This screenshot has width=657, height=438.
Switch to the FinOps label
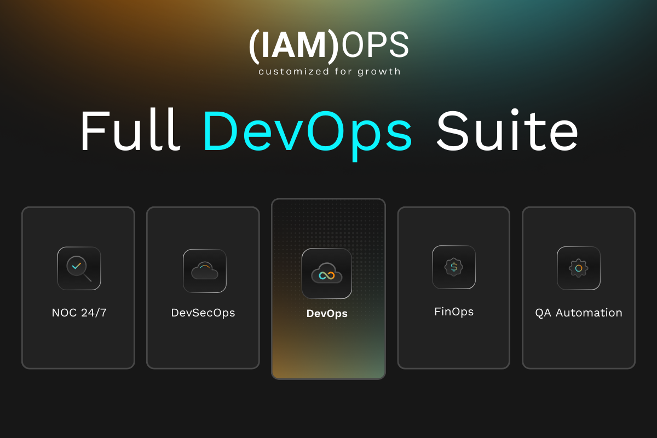pyautogui.click(x=454, y=312)
